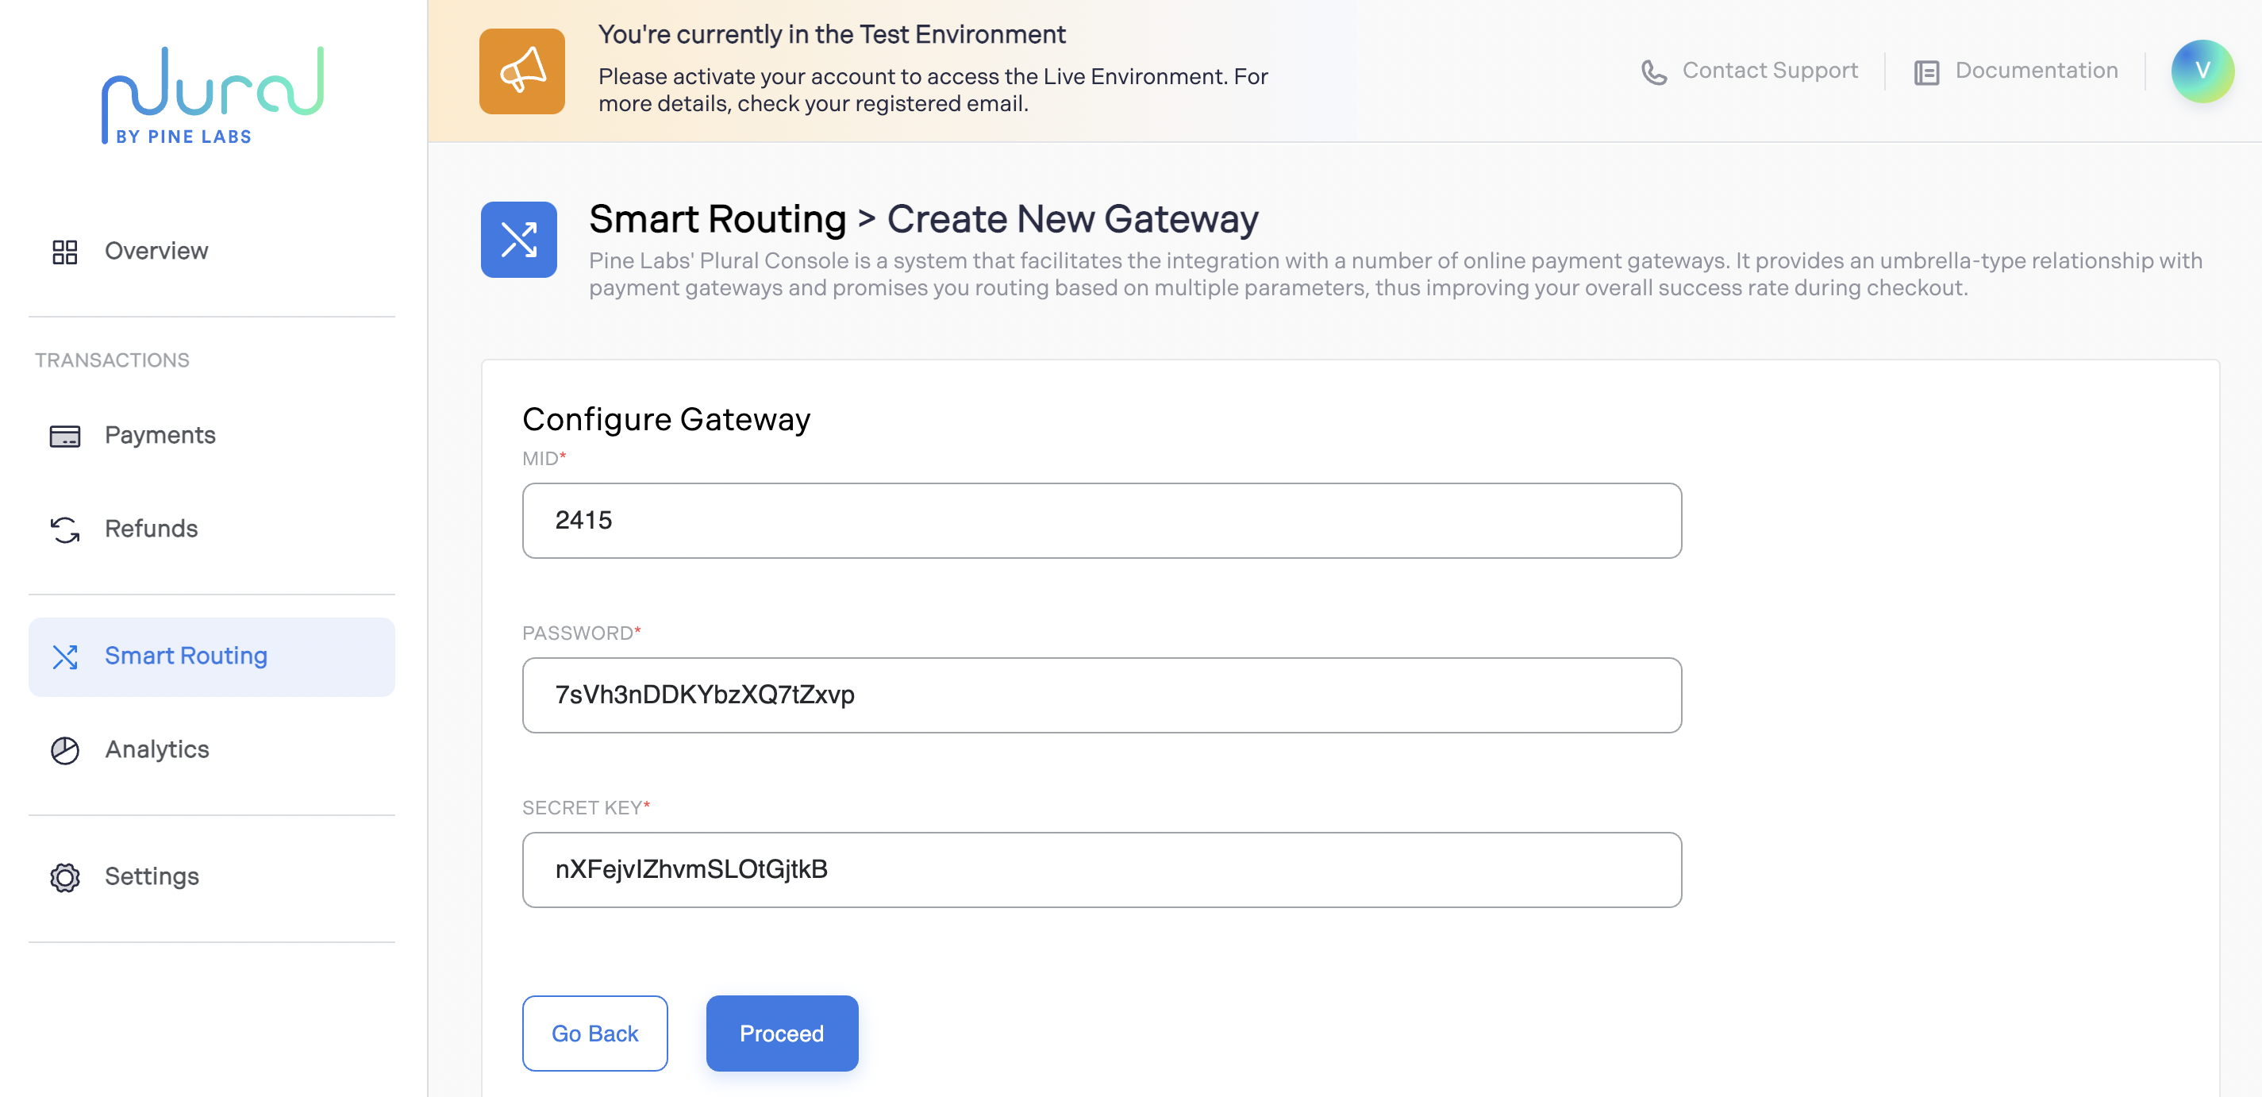
Task: Click the Refunds arrows icon
Action: pos(65,529)
